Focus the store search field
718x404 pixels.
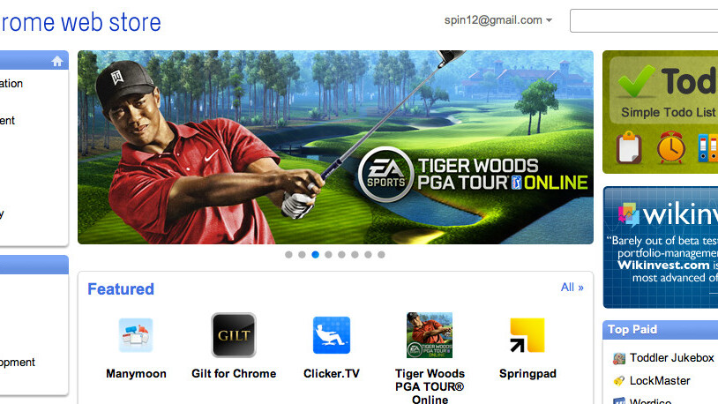(x=644, y=20)
